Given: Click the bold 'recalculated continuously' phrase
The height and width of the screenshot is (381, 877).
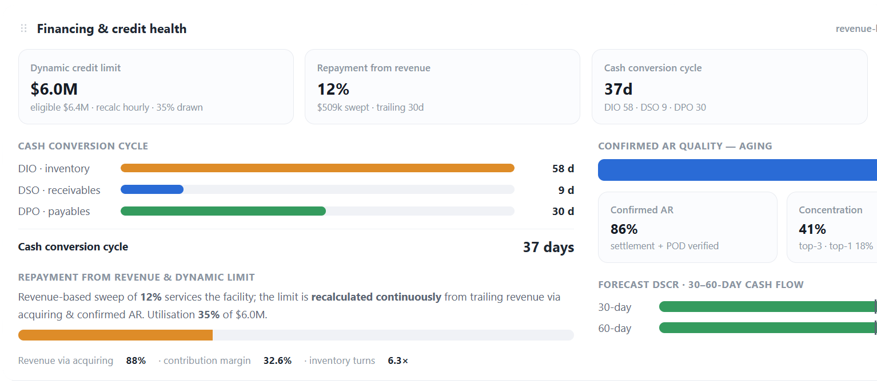Looking at the screenshot, I should tap(376, 297).
